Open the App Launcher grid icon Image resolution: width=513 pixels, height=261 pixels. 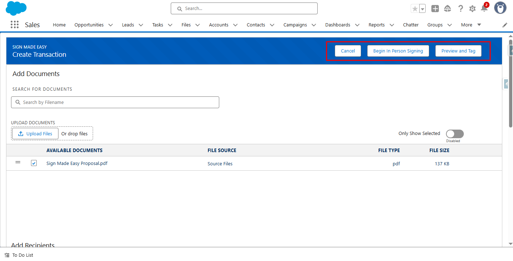(x=15, y=25)
